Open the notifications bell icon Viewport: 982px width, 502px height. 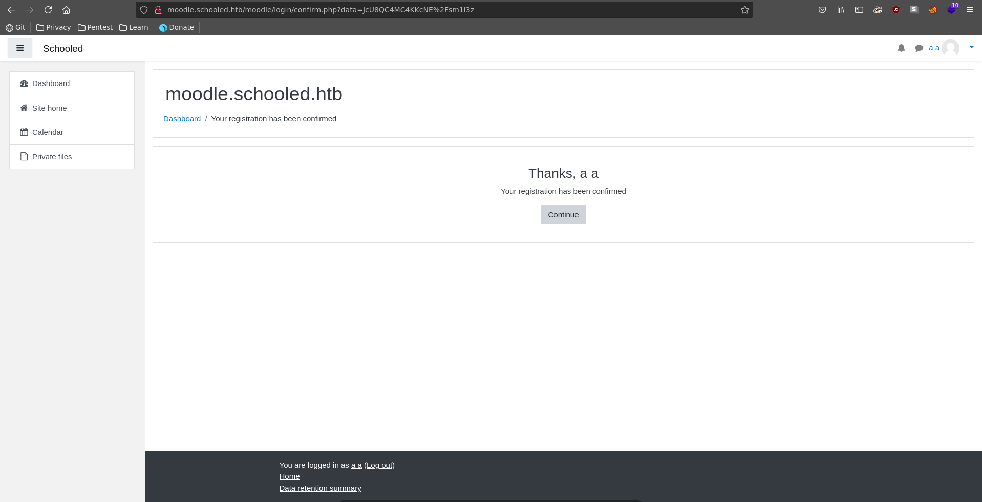901,48
